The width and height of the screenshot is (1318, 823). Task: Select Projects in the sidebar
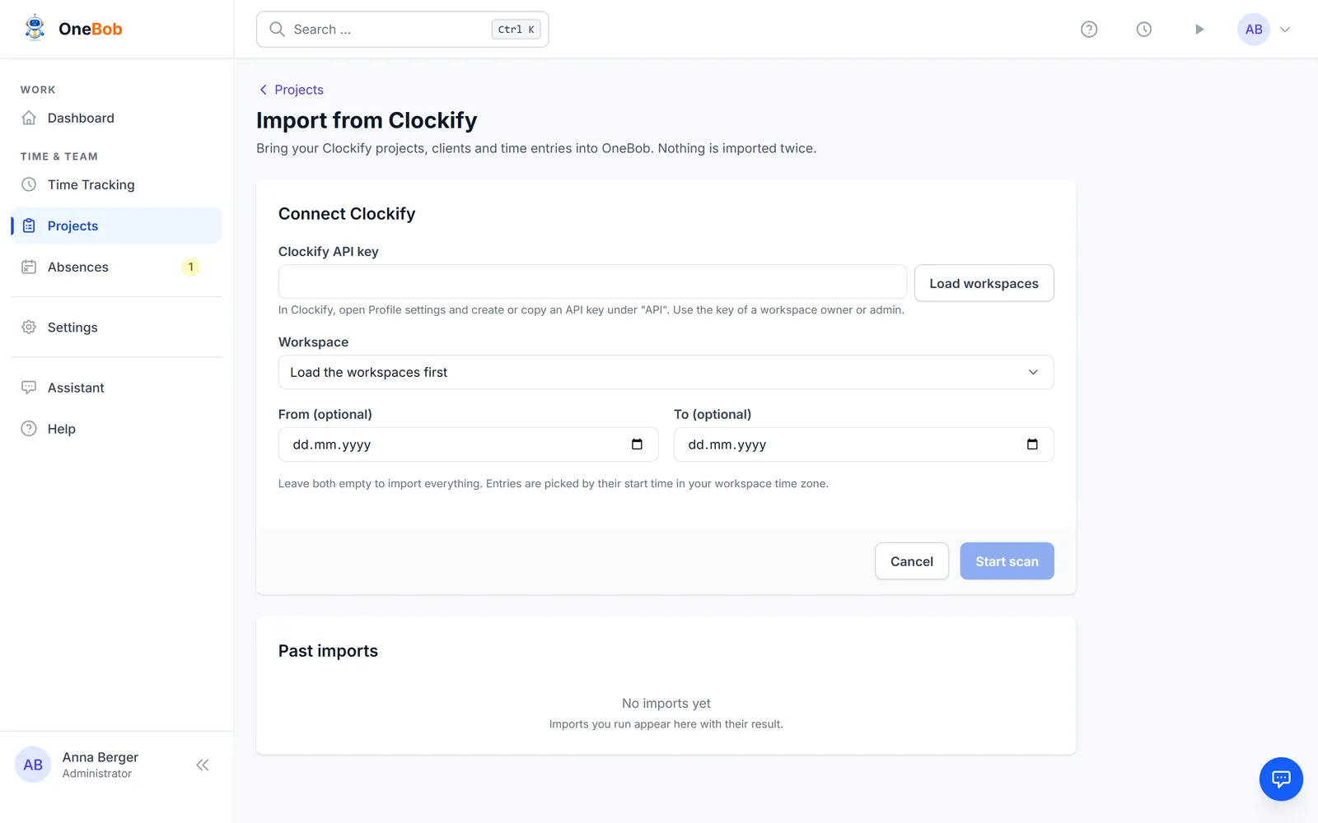tap(116, 226)
